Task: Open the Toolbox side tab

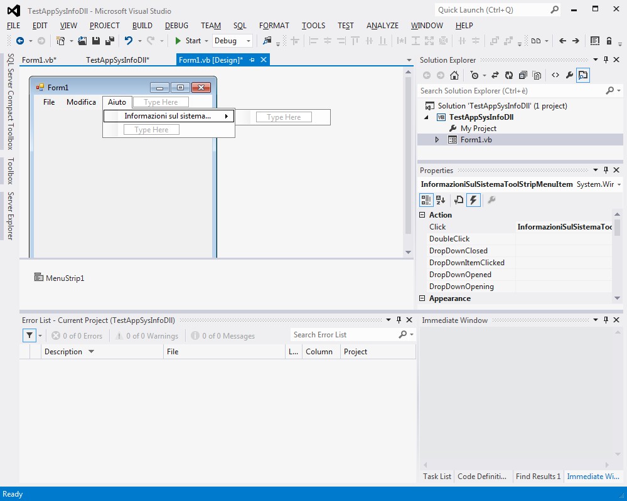Action: 11,171
